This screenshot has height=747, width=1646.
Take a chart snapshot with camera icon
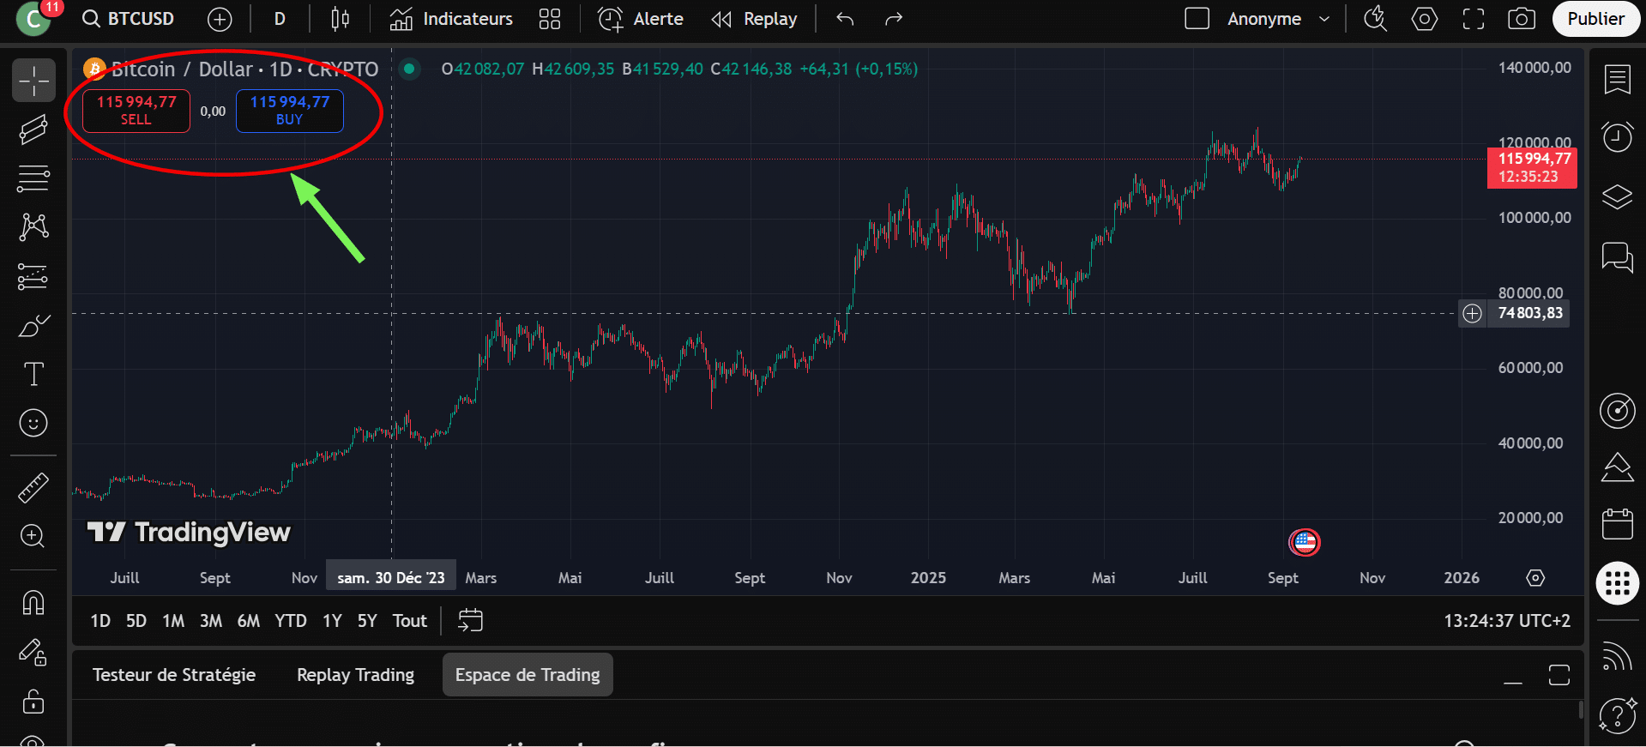pyautogui.click(x=1521, y=19)
